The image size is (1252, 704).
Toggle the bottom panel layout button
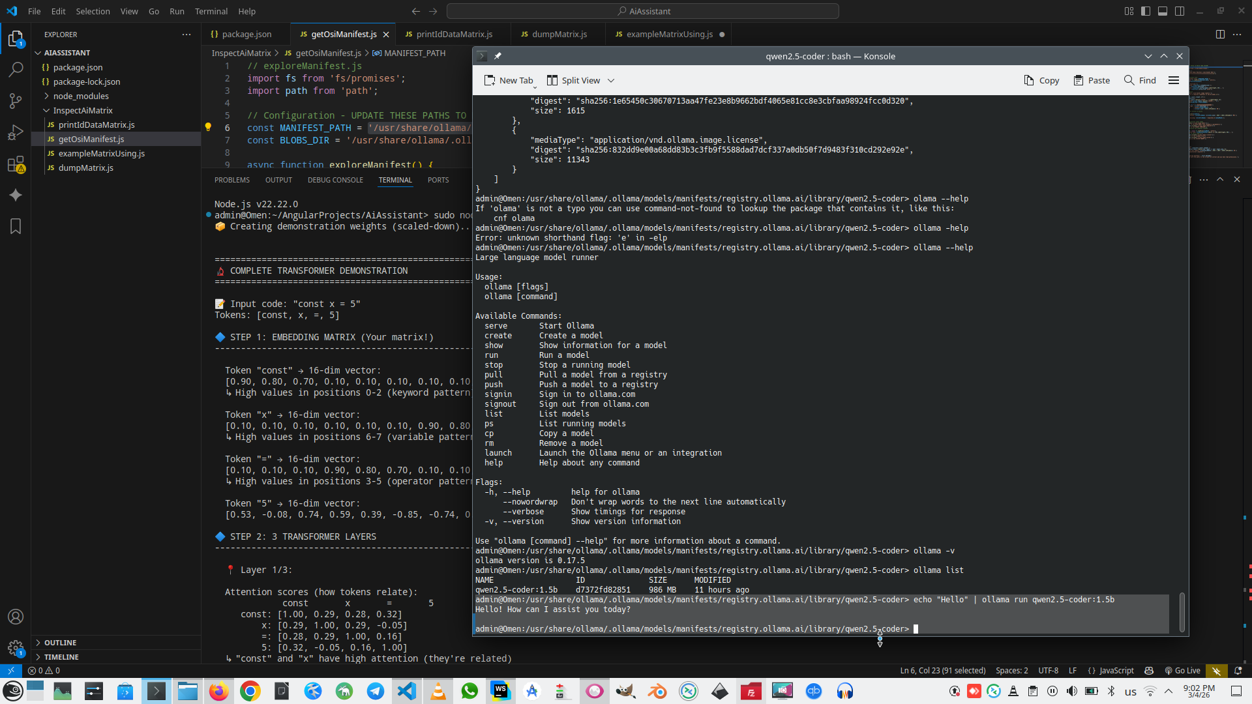[x=1163, y=11]
